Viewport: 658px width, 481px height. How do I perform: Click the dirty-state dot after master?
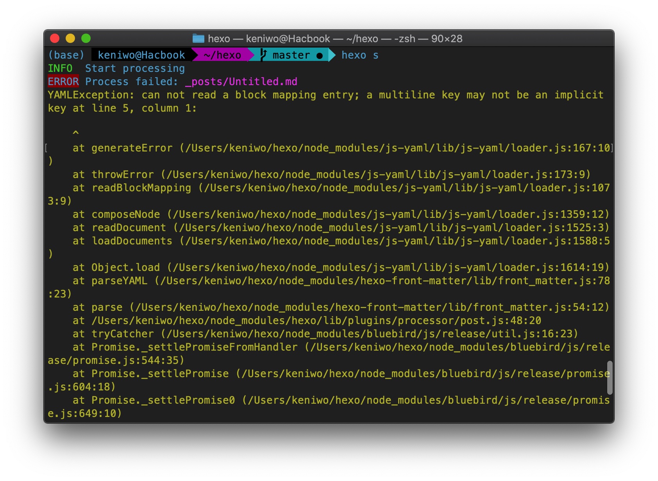320,56
